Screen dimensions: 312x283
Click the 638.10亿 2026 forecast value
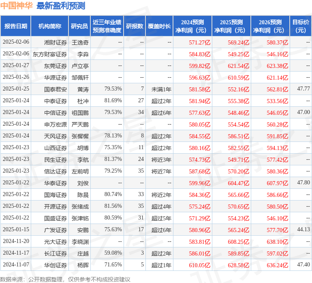coord(278,242)
